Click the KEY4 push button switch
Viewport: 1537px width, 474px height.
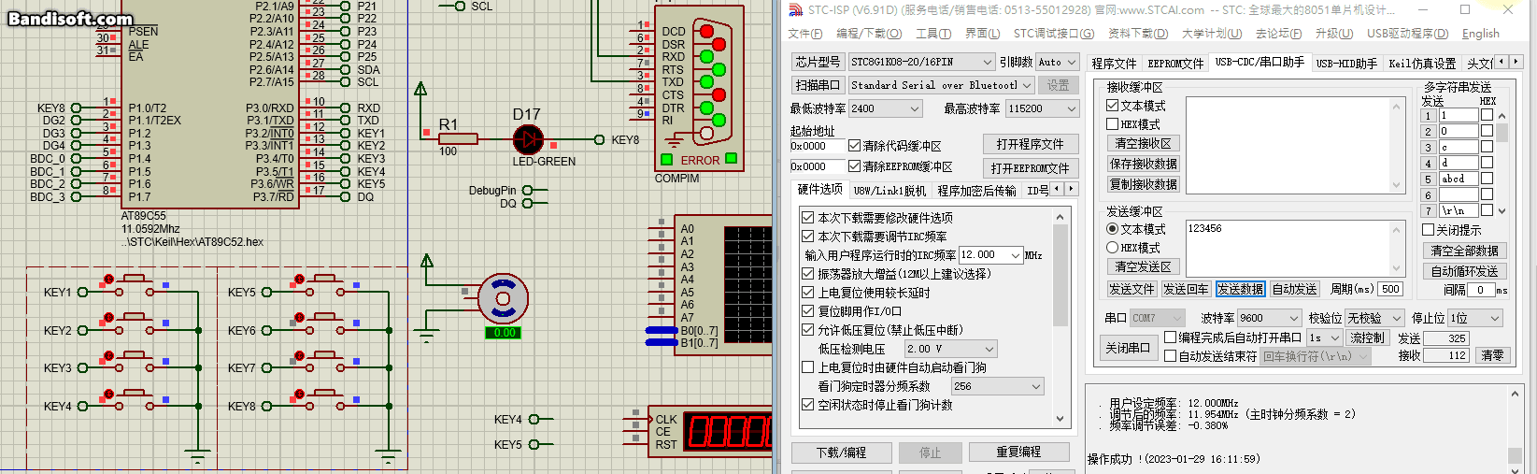tap(136, 398)
